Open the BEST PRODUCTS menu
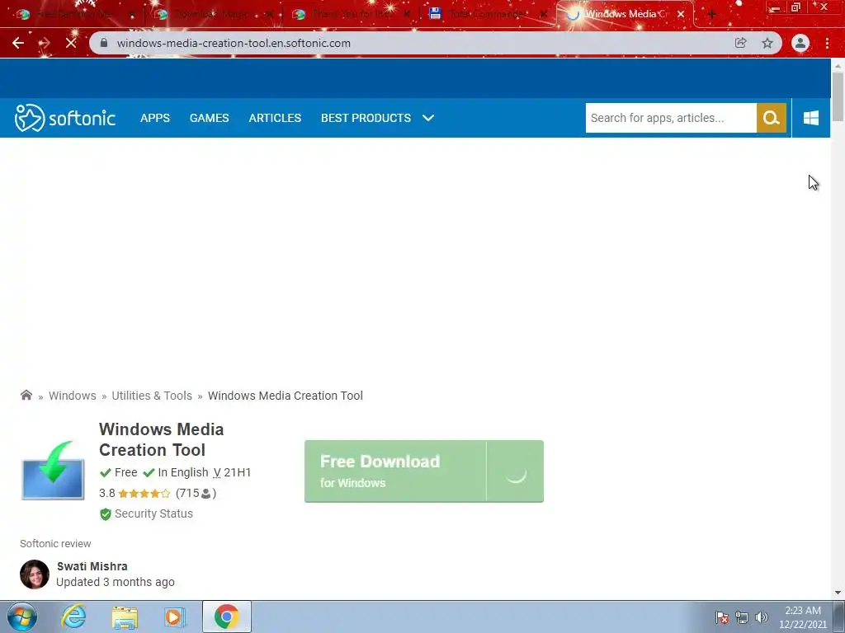This screenshot has height=633, width=845. (x=366, y=118)
